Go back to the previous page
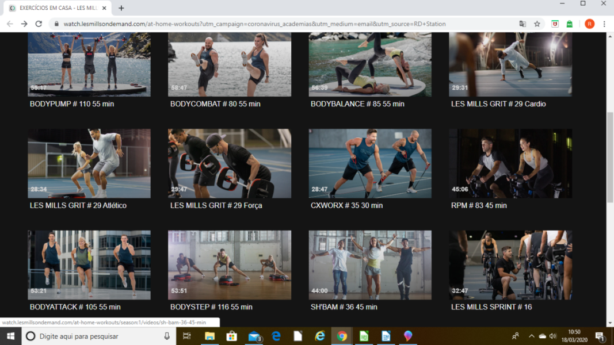 pos(10,24)
